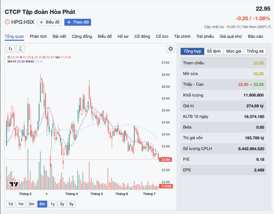Click the Thị giá vốn row
This screenshot has height=214, width=274.
click(224, 138)
